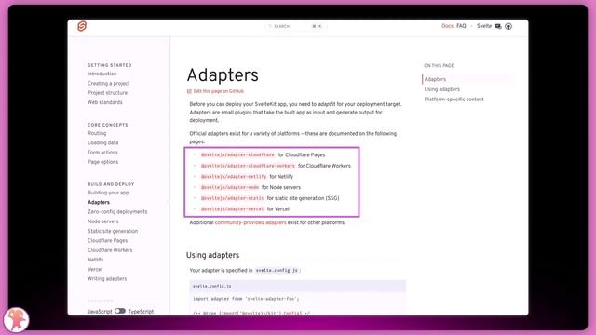Follow the 'community-provided adapters' link
This screenshot has width=596, height=335.
(251, 222)
